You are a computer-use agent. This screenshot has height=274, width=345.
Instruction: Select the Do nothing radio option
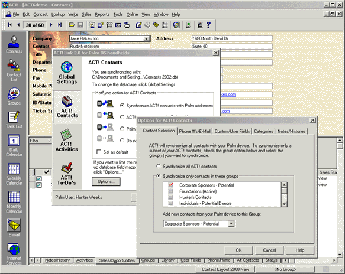122,141
